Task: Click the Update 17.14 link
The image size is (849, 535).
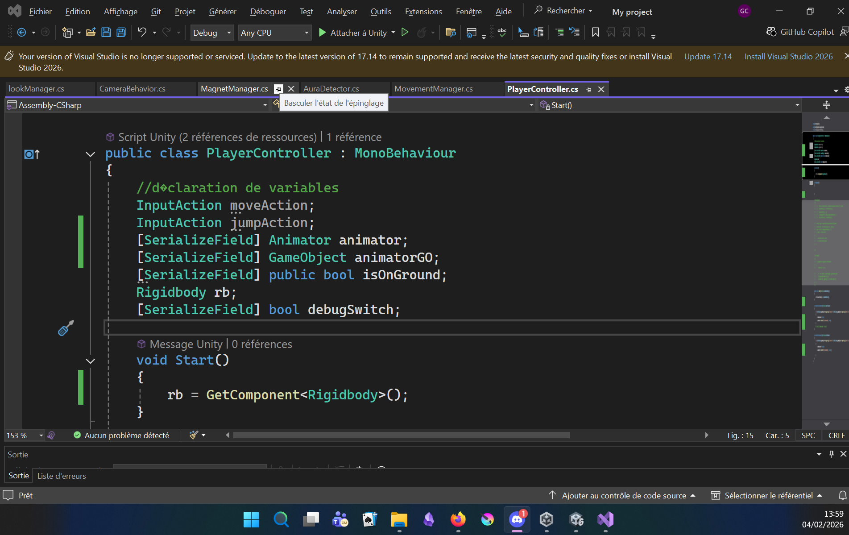Action: [x=708, y=57]
